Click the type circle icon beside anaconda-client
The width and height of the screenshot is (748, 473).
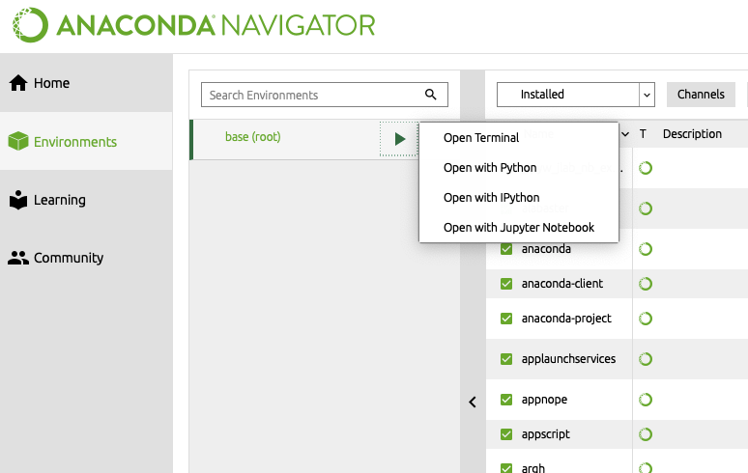646,284
